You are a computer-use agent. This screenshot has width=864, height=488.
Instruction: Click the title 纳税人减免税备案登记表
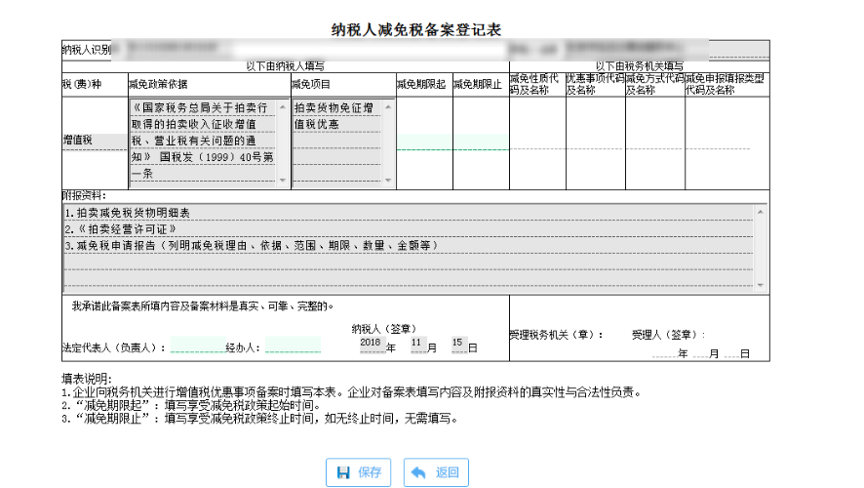(x=416, y=30)
